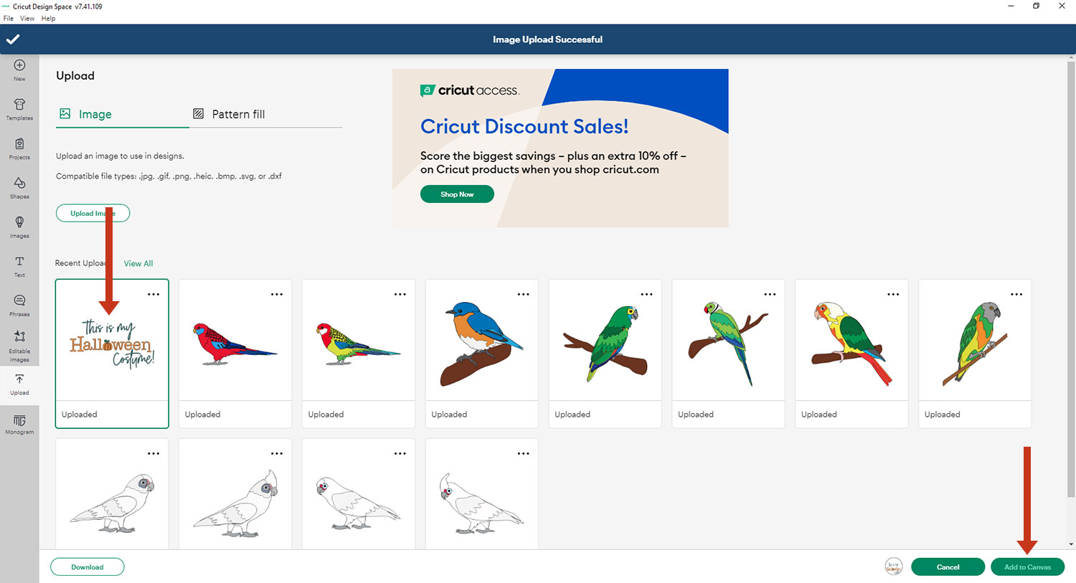Viewport: 1076px width, 583px height.
Task: Open the File menu
Action: click(x=9, y=19)
